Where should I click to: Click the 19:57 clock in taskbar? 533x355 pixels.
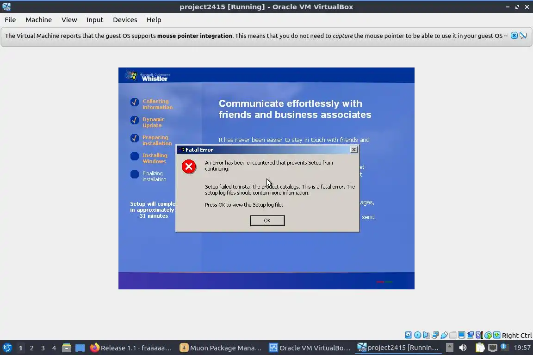tap(522, 348)
